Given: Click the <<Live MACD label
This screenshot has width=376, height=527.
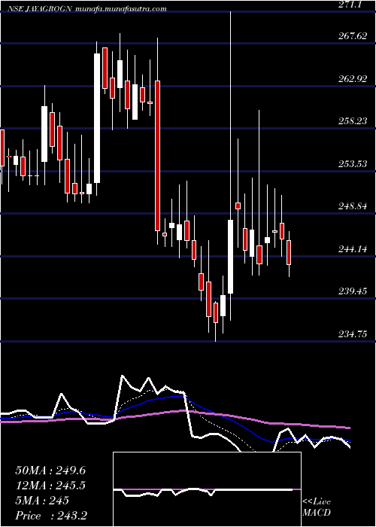Looking at the screenshot, I should pos(317,507).
